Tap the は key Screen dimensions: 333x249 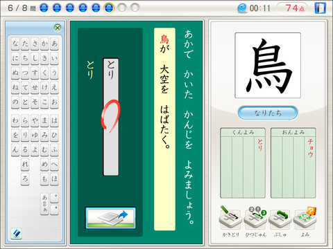click(54, 120)
